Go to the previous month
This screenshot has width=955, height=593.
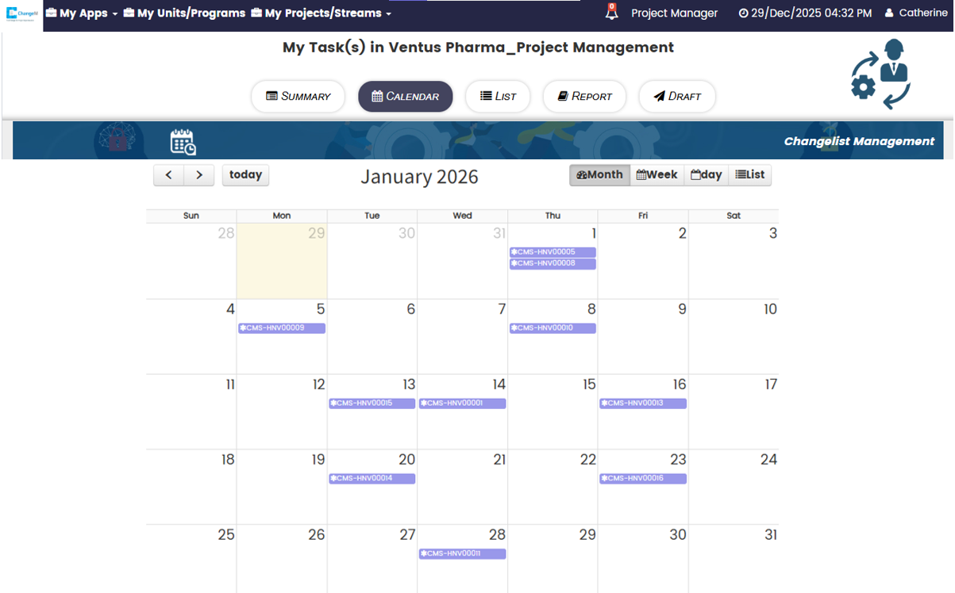pyautogui.click(x=169, y=175)
